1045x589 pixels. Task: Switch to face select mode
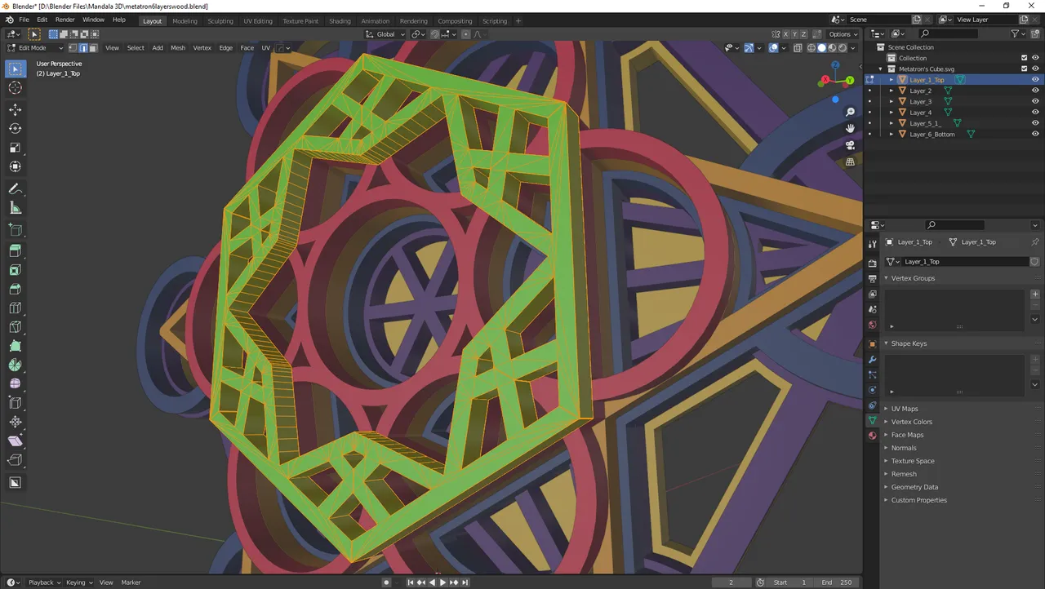coord(93,47)
